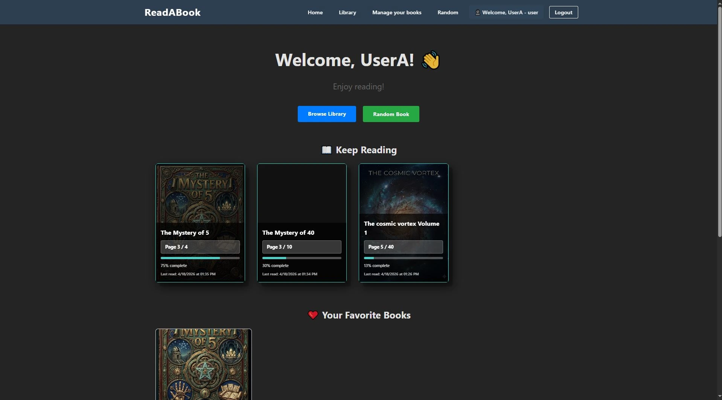The height and width of the screenshot is (400, 722).
Task: Open Manage your books
Action: [396, 12]
